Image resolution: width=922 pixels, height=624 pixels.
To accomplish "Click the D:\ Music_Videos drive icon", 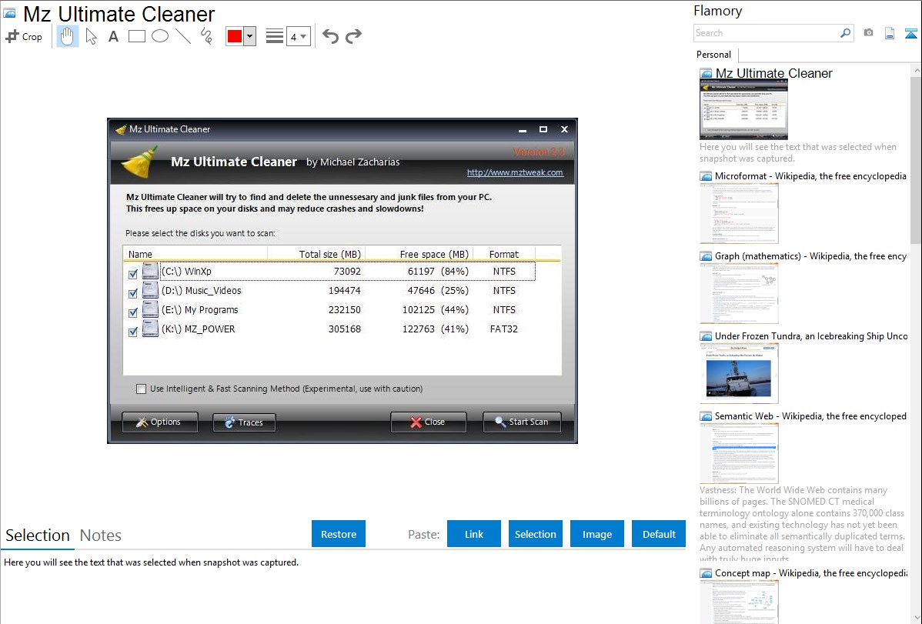I will pos(151,291).
